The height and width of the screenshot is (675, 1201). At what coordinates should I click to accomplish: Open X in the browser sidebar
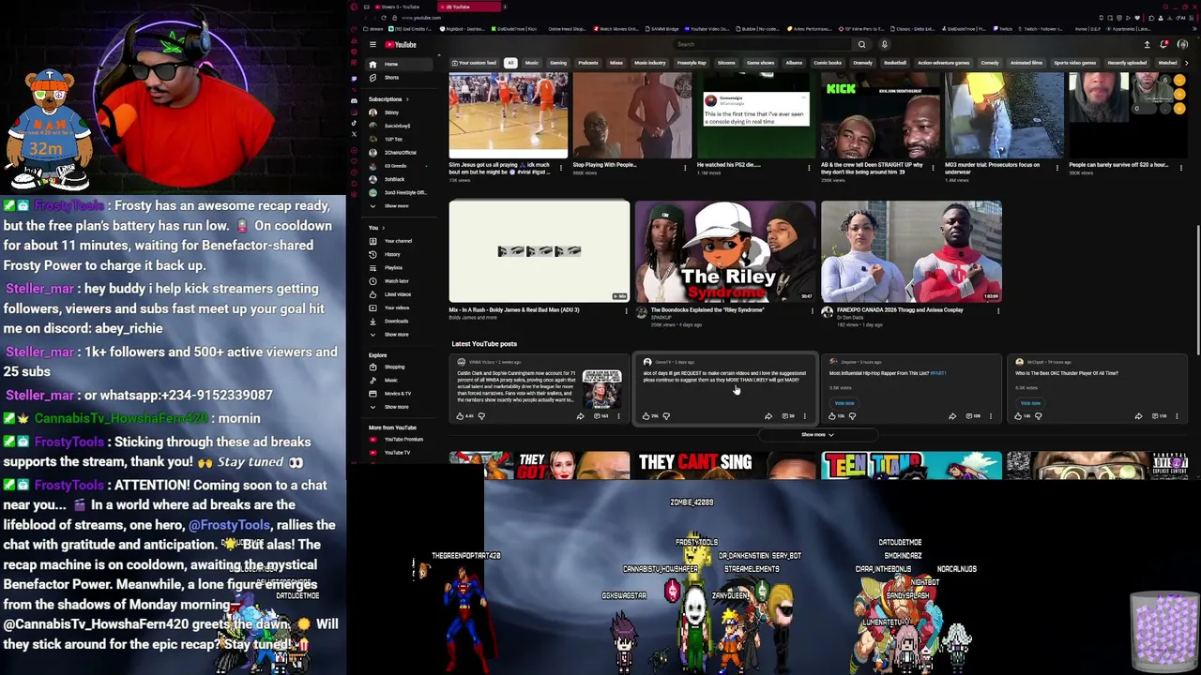point(354,134)
